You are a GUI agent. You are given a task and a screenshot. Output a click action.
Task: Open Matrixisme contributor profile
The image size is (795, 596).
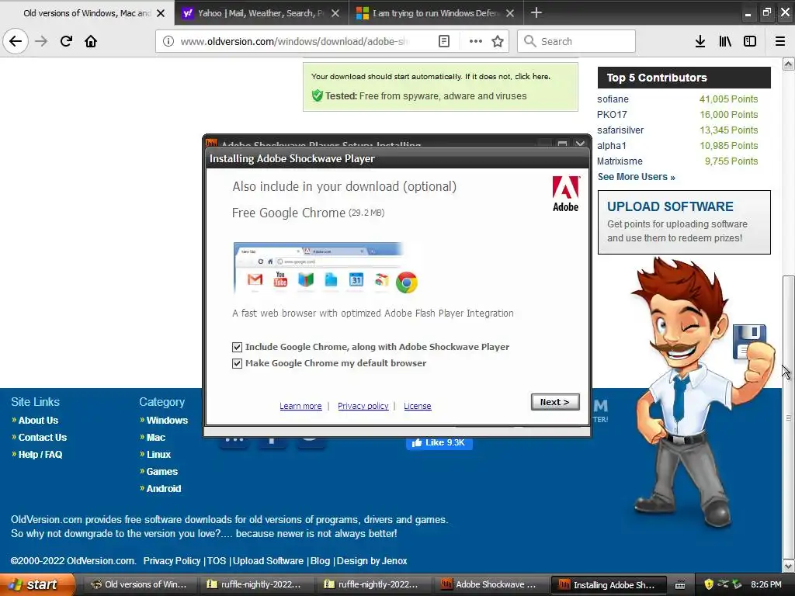coord(620,161)
